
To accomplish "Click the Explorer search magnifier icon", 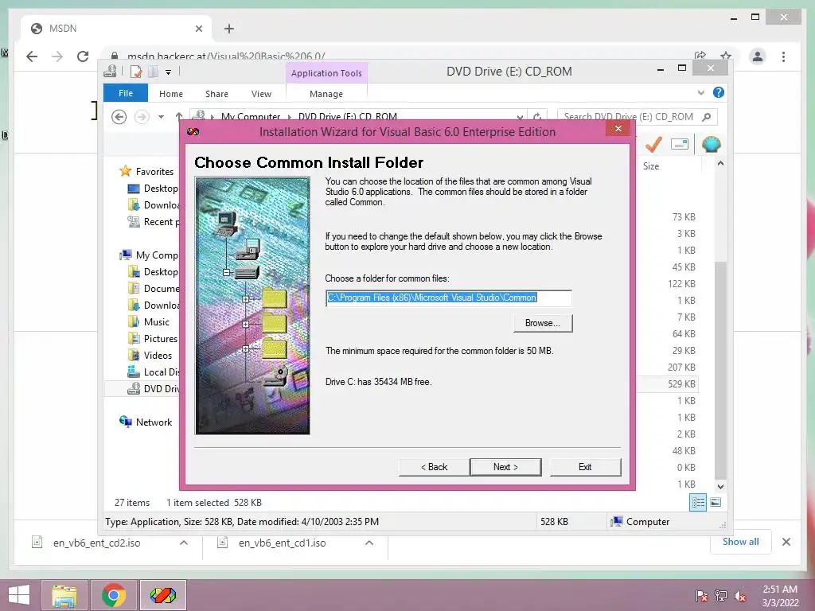I will (707, 117).
